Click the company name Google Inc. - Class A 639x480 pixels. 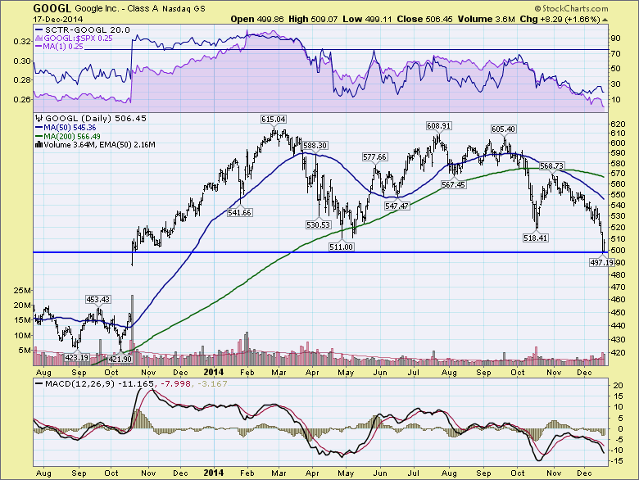click(116, 8)
